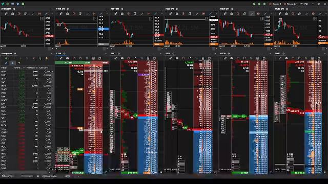328x184 pixels.
Task: Open the table window icon in the top bar
Action: click(12, 4)
